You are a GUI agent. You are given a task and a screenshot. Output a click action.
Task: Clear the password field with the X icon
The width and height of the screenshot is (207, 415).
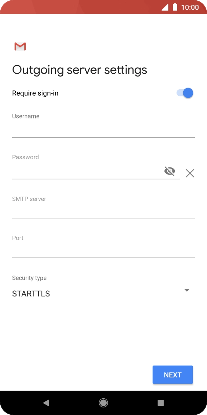coord(190,173)
